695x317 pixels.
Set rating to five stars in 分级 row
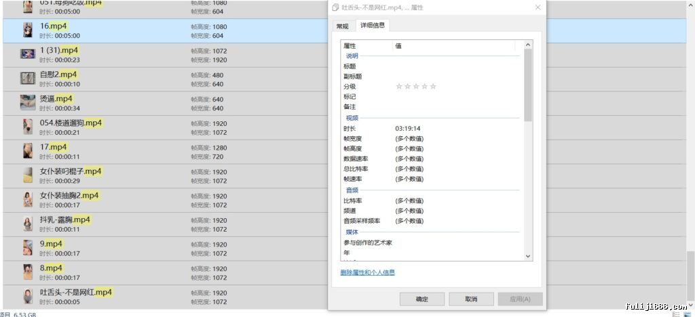pos(433,86)
